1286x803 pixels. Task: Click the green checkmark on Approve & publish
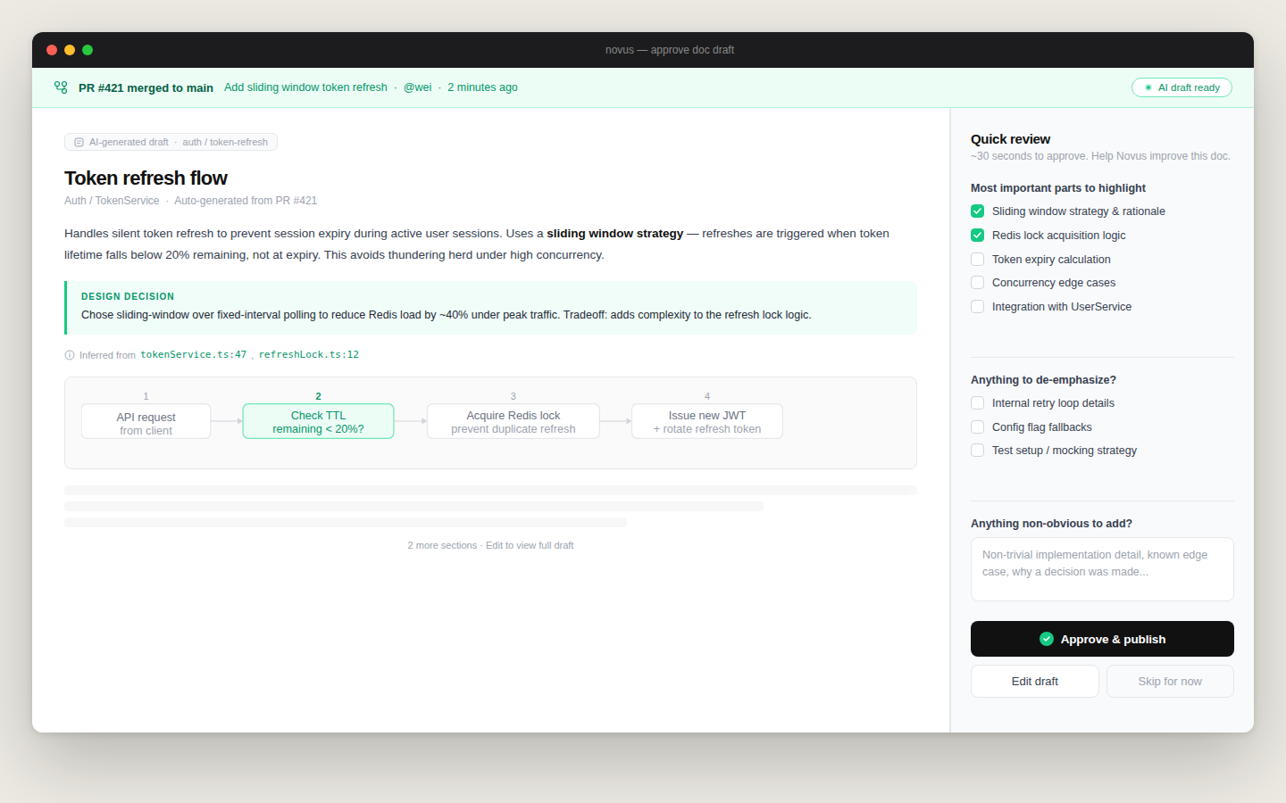tap(1047, 639)
